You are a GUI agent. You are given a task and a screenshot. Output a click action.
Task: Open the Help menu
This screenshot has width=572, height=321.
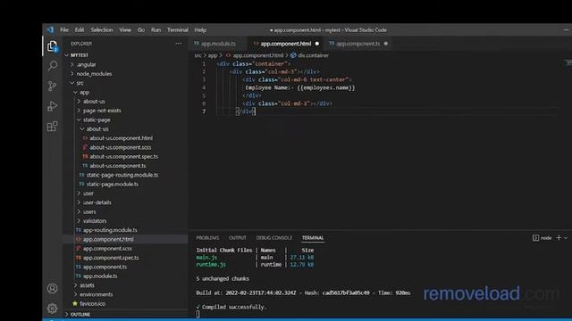[200, 29]
